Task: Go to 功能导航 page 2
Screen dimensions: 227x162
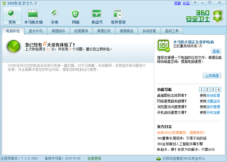Action: pyautogui.click(x=207, y=89)
